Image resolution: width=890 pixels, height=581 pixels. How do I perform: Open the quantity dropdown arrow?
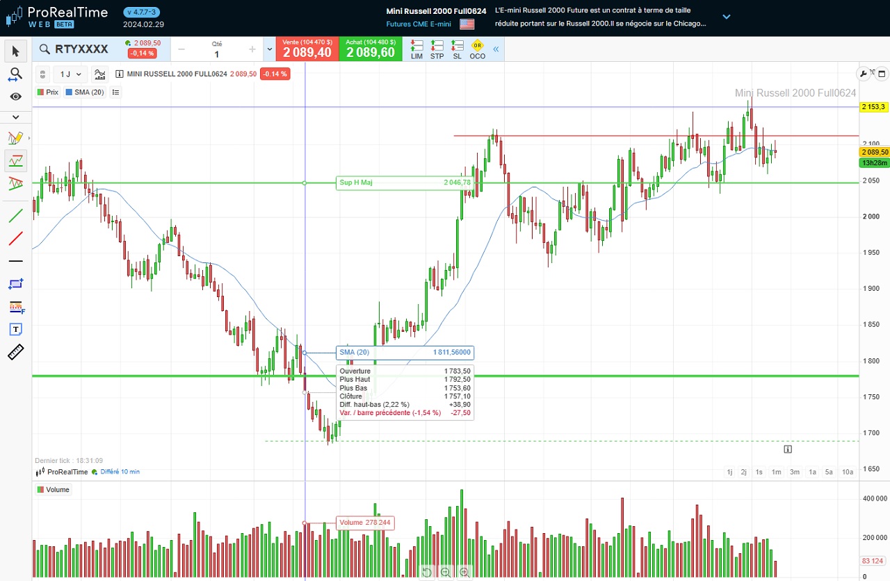point(268,49)
